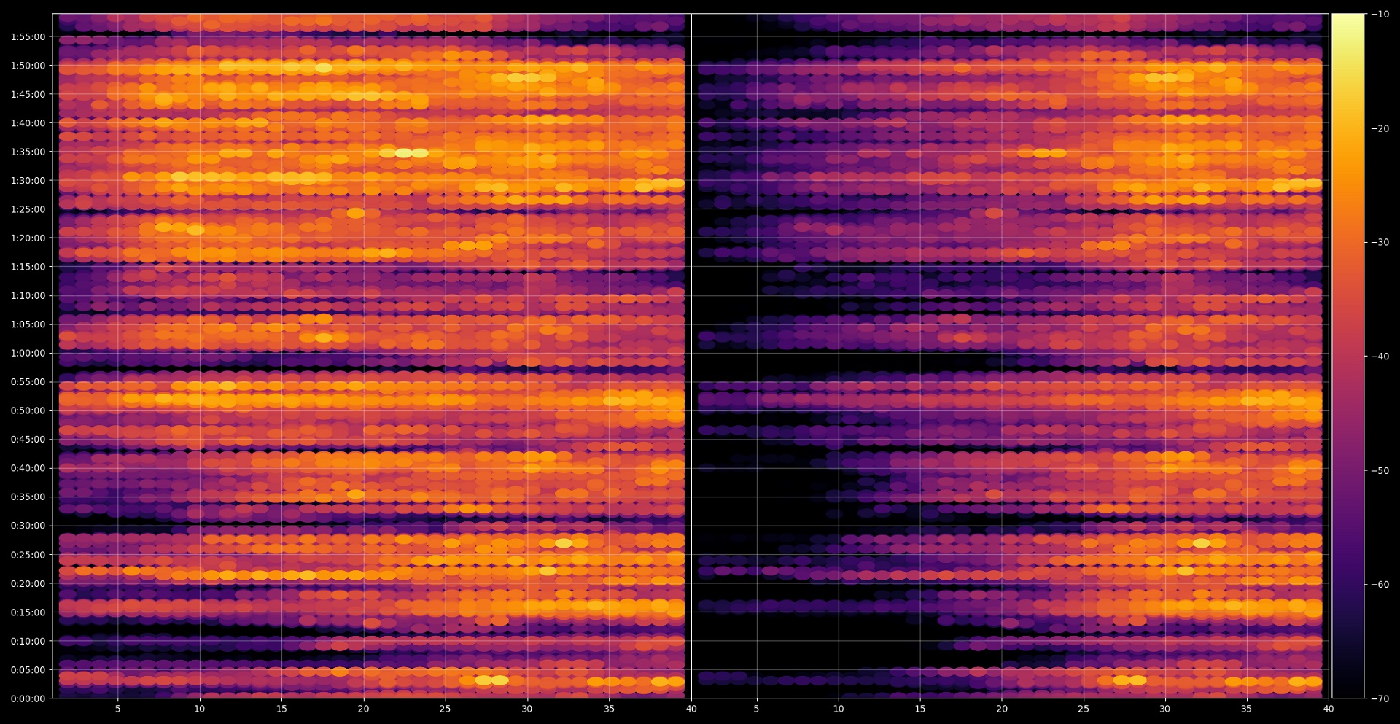Pick x-axis label 20 under right heatmap
This screenshot has width=1400, height=724.
click(x=1002, y=709)
